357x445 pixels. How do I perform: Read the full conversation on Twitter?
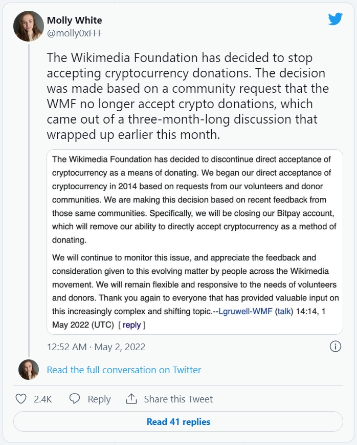coord(124,370)
